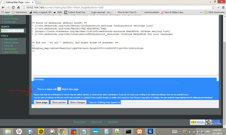
Task: Open Chrome menu hamburger icon
Action: click(x=223, y=7)
